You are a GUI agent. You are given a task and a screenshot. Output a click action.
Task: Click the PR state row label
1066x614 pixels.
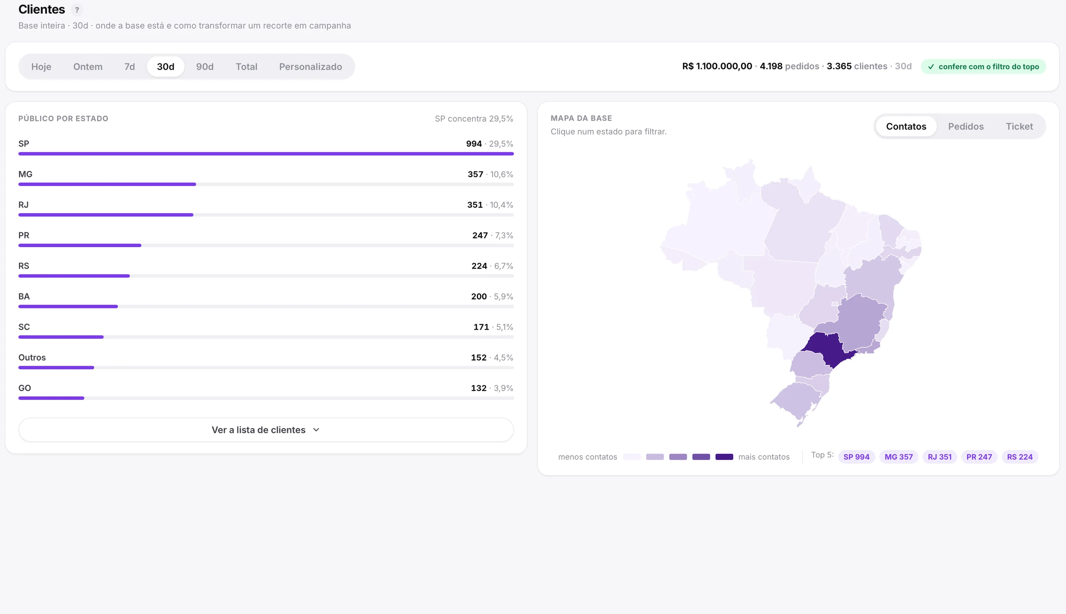coord(24,235)
